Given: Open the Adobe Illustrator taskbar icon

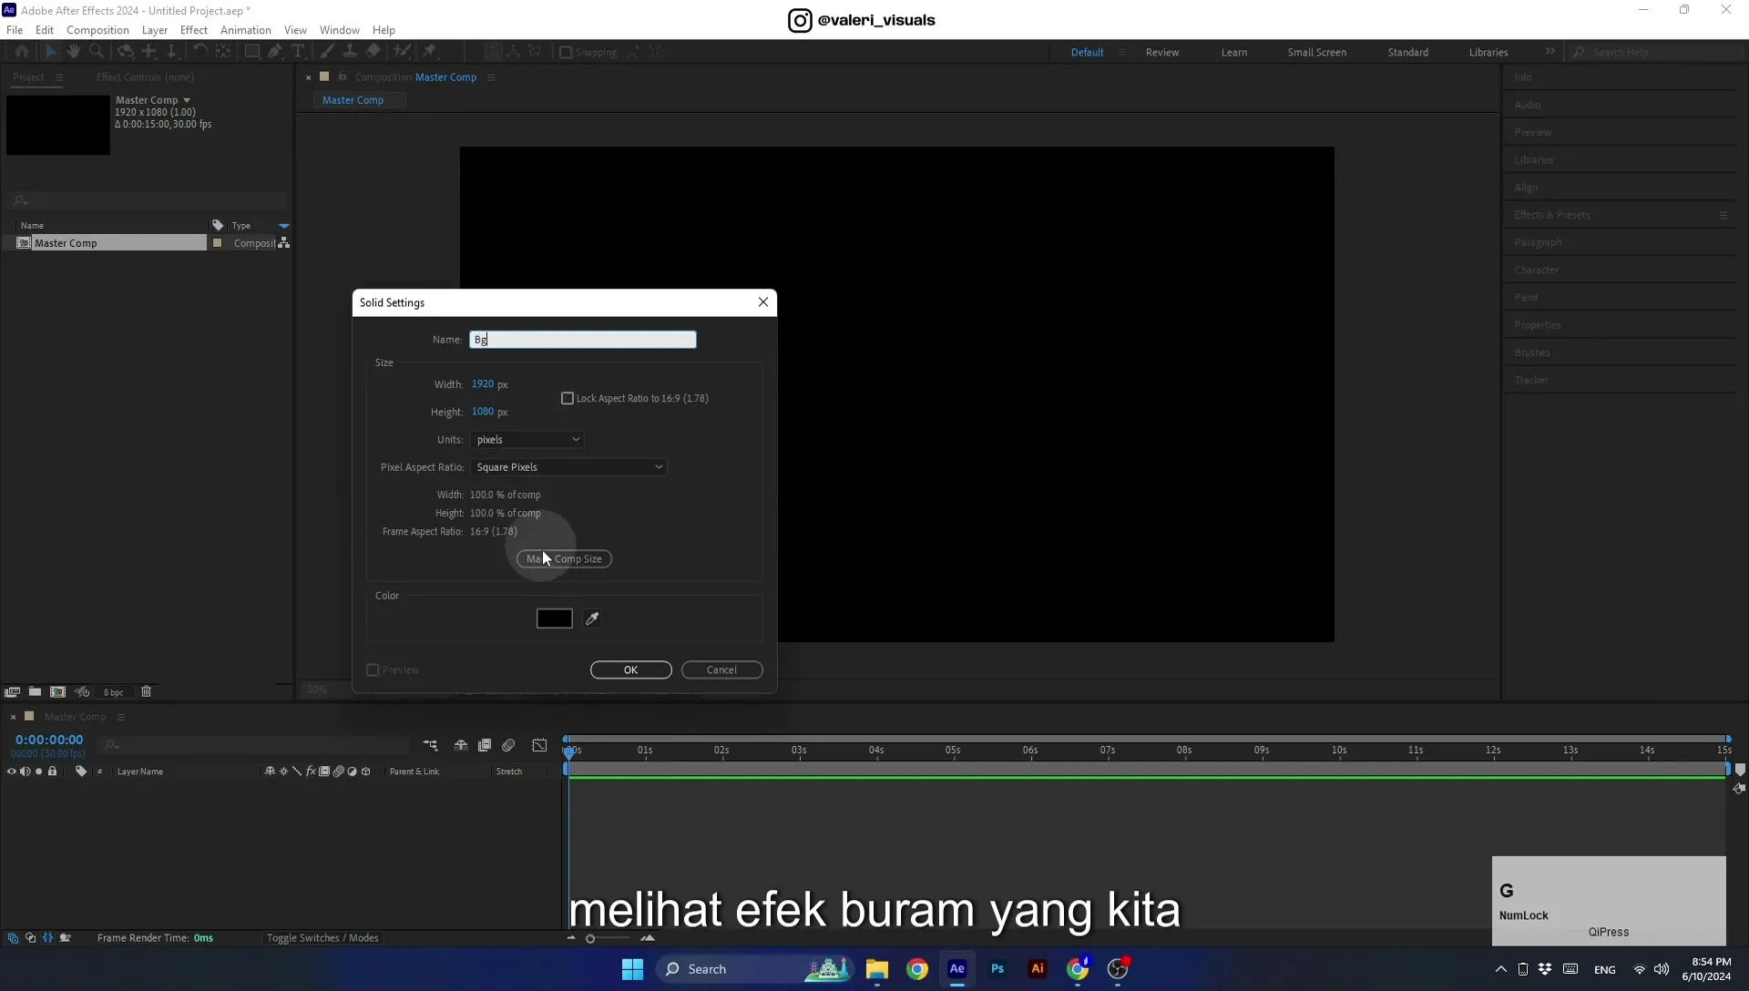Looking at the screenshot, I should coord(1038,969).
